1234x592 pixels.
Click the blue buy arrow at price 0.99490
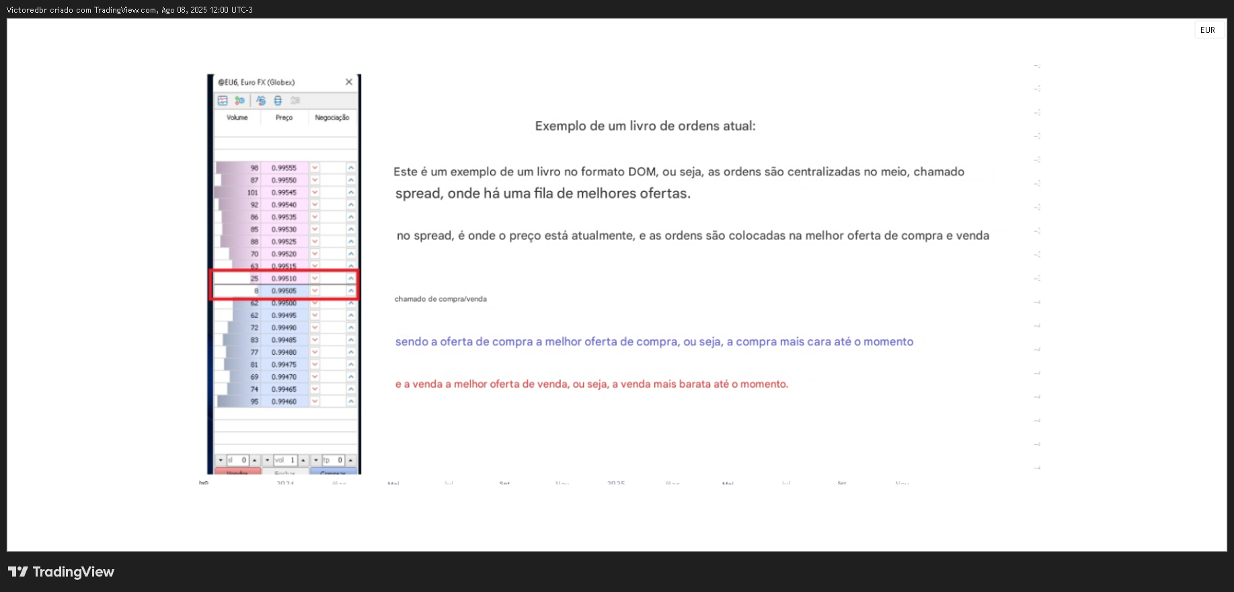point(351,328)
